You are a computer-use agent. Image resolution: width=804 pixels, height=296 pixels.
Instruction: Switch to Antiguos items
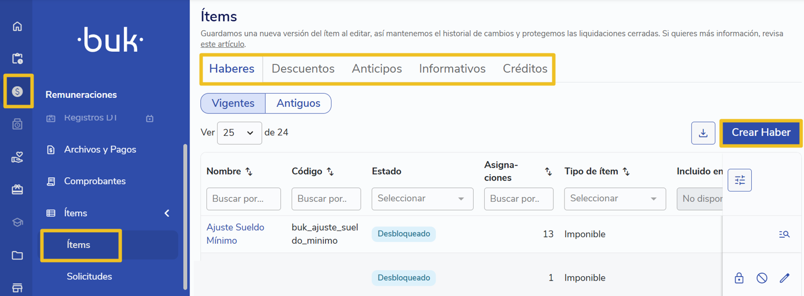298,103
